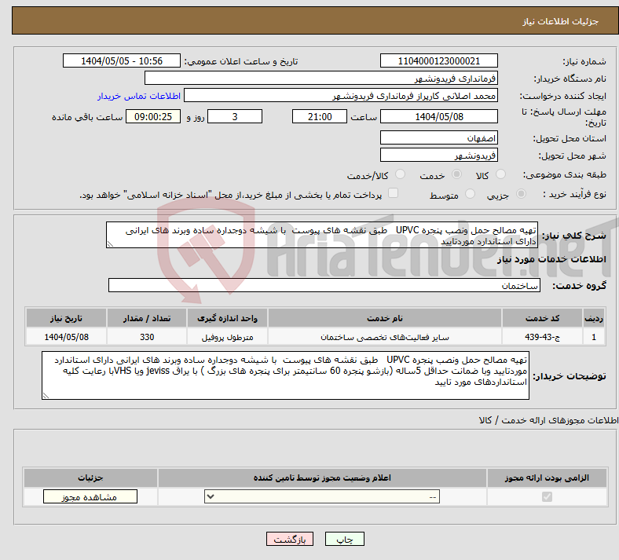Open the اطلاعات تماس خریدار link
Image resolution: width=619 pixels, height=560 pixels.
click(x=139, y=96)
